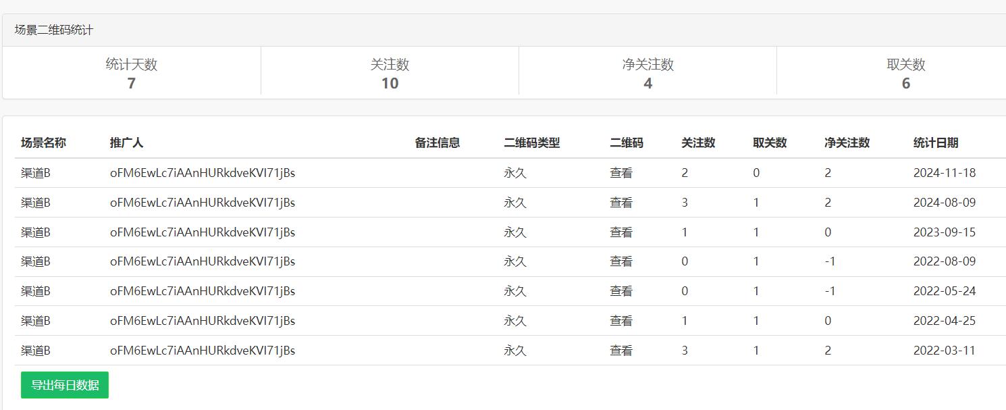Click the 二维码类型 column header
Screen dimensions: 1006x410
click(532, 143)
